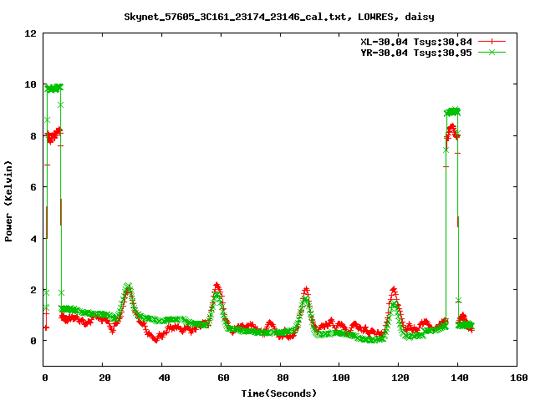This screenshot has width=535, height=401.
Task: Click the y-axis tick label 4
Action: tap(33, 239)
